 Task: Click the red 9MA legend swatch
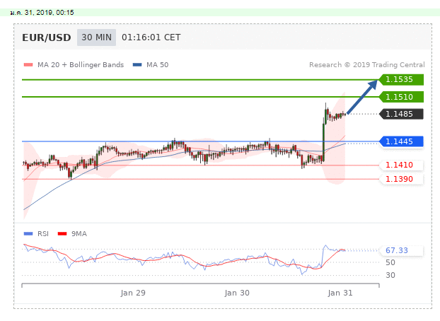click(62, 234)
